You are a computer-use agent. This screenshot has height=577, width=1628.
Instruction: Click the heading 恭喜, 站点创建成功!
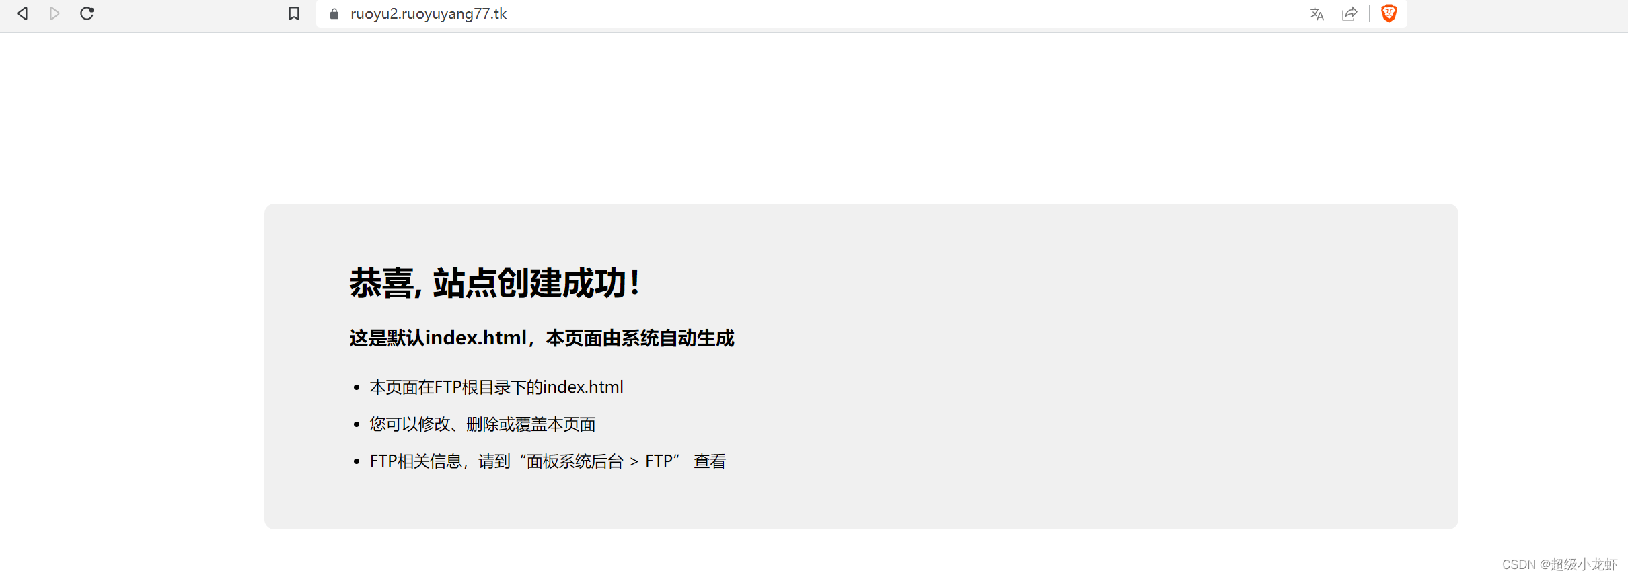pos(494,282)
